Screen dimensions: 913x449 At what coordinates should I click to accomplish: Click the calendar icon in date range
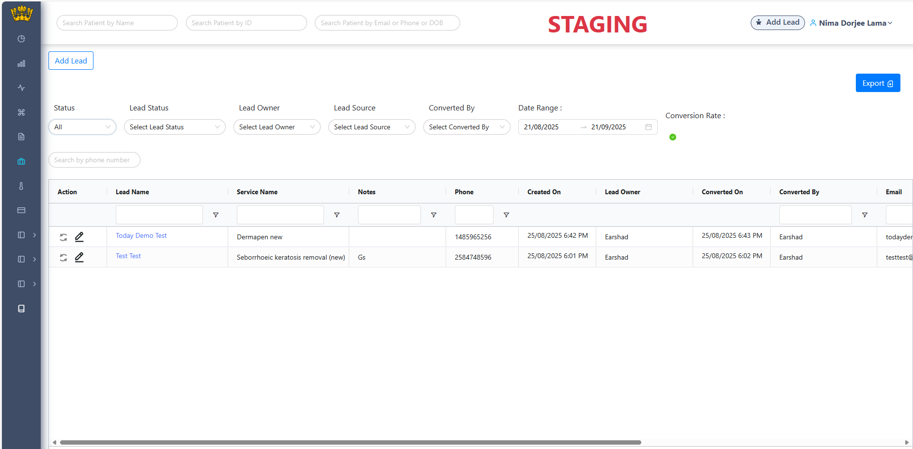648,127
